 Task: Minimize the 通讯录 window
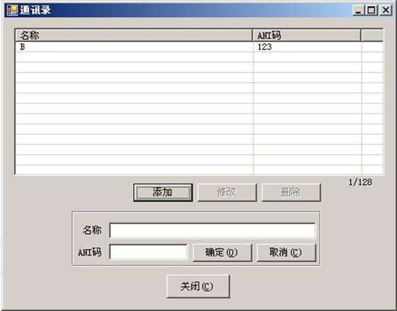pos(358,10)
